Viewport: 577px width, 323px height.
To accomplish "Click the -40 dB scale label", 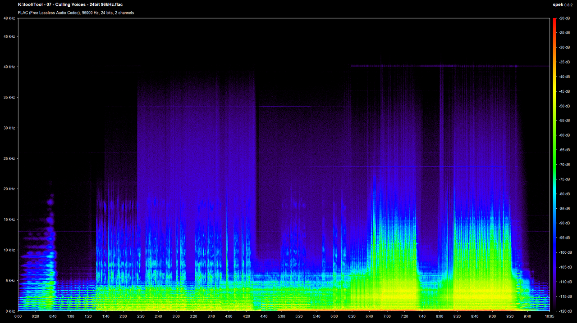I will (565, 77).
